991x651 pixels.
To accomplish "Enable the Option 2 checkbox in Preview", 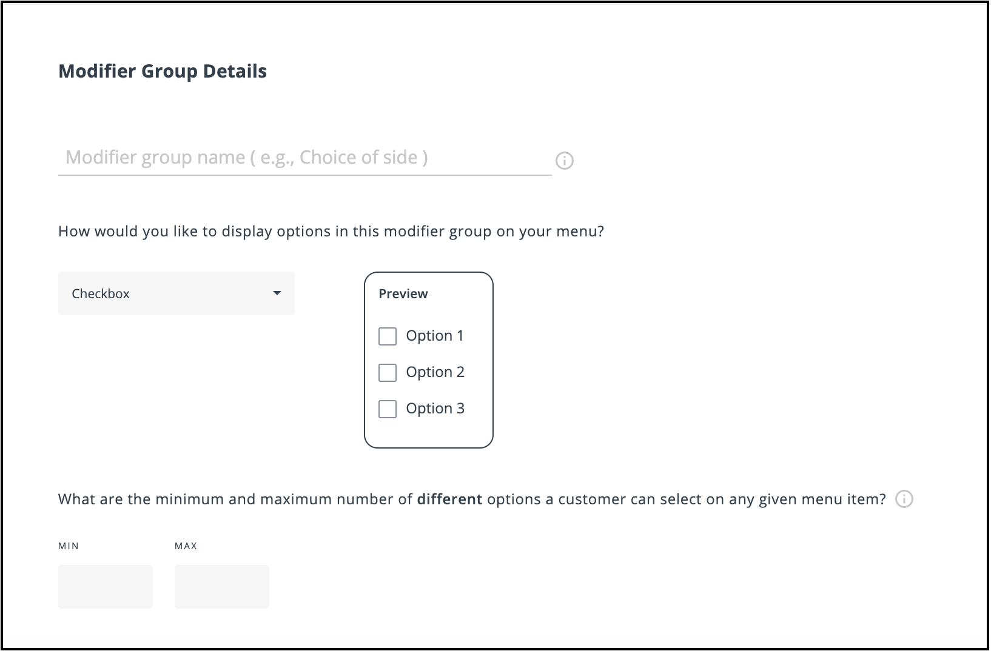I will point(388,373).
